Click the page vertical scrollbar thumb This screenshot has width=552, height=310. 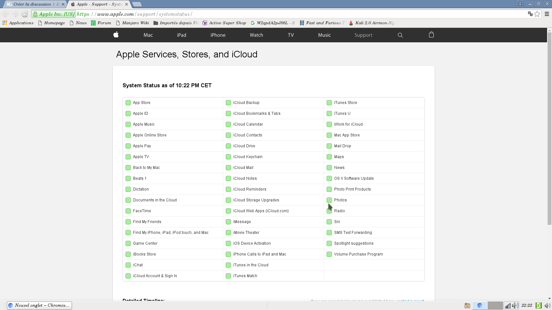[549, 128]
